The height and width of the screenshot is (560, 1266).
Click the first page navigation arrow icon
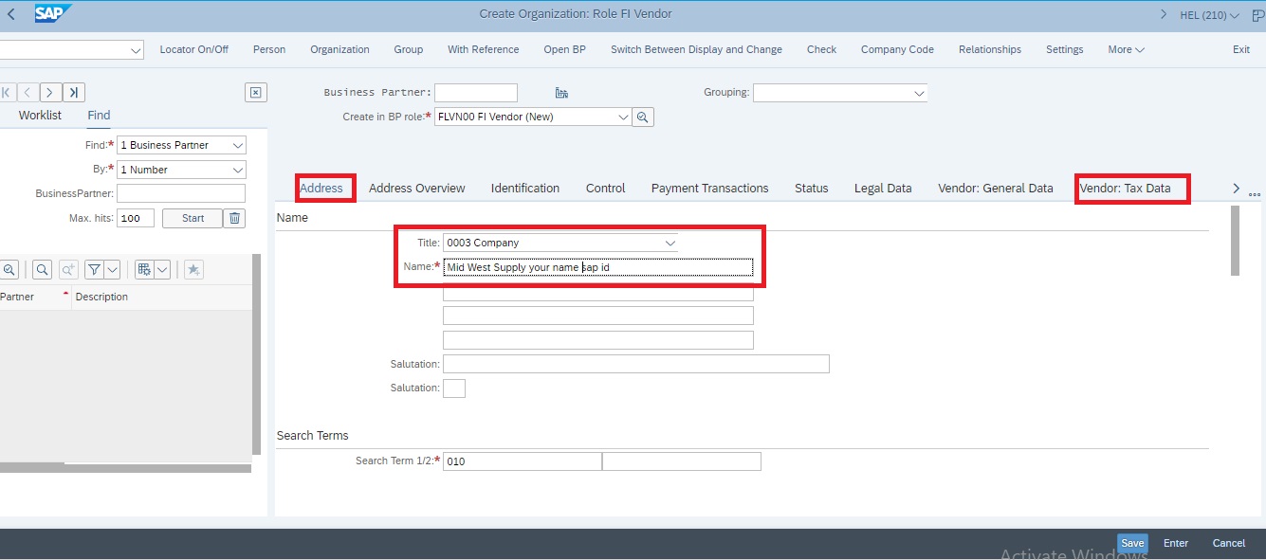coord(7,92)
